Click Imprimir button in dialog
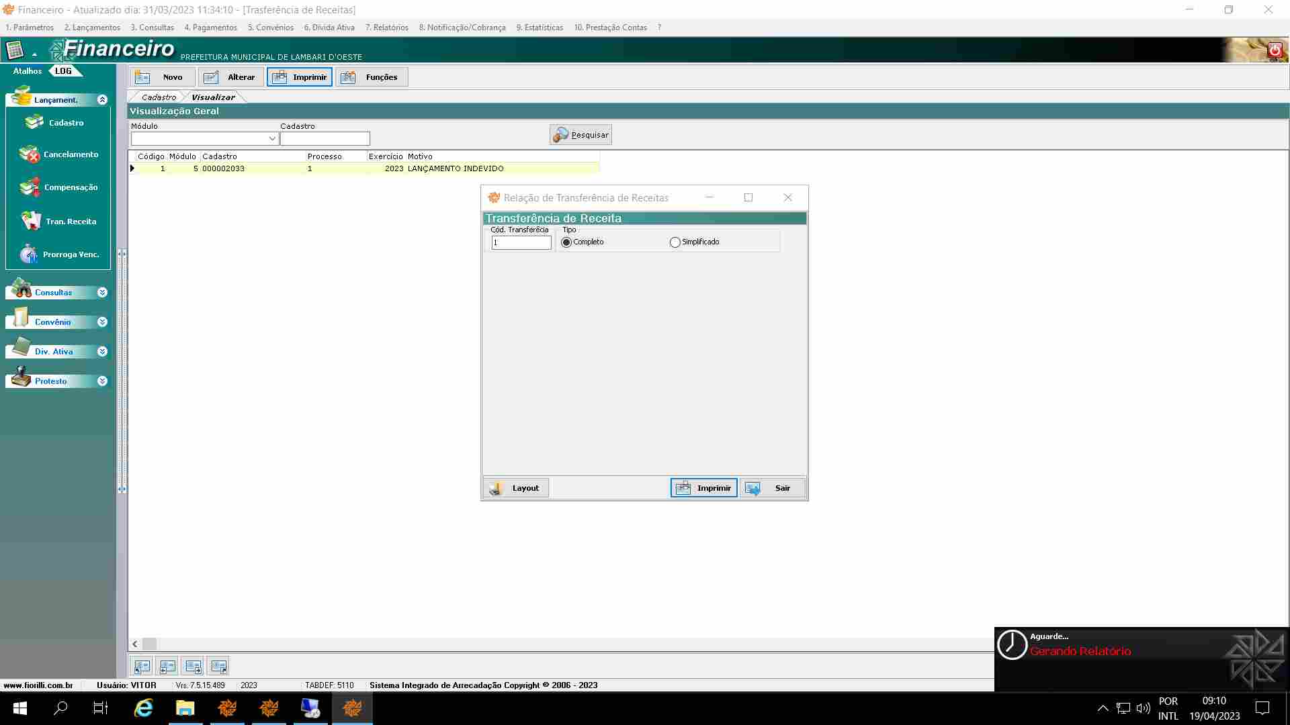 pyautogui.click(x=703, y=488)
